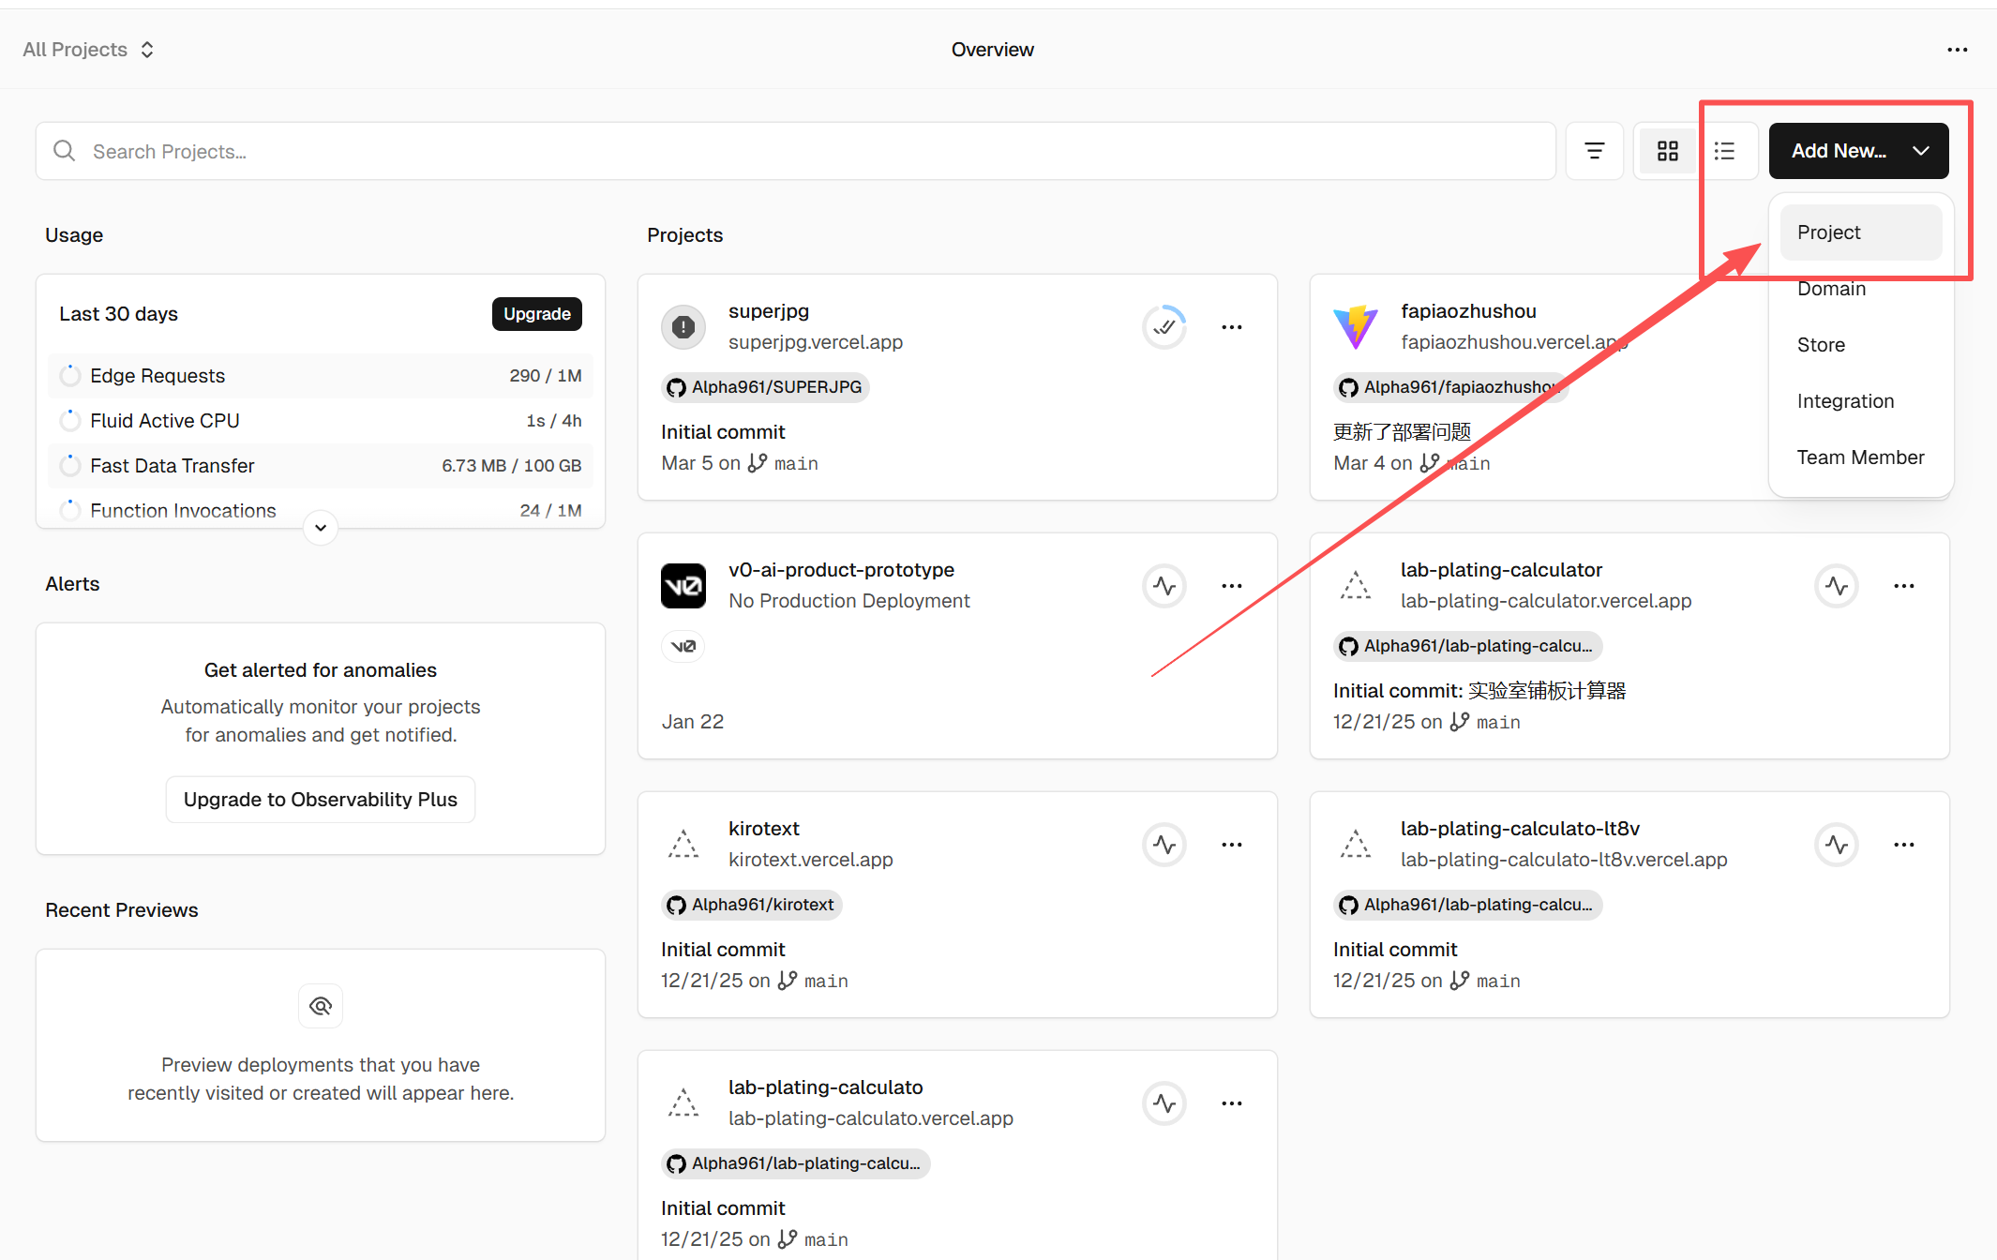This screenshot has height=1260, width=1997.
Task: Click the superjpg deployment status icon
Action: (1164, 327)
